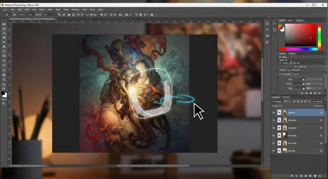
Task: Click the white background swatch in the color panel
Action: (x=283, y=29)
